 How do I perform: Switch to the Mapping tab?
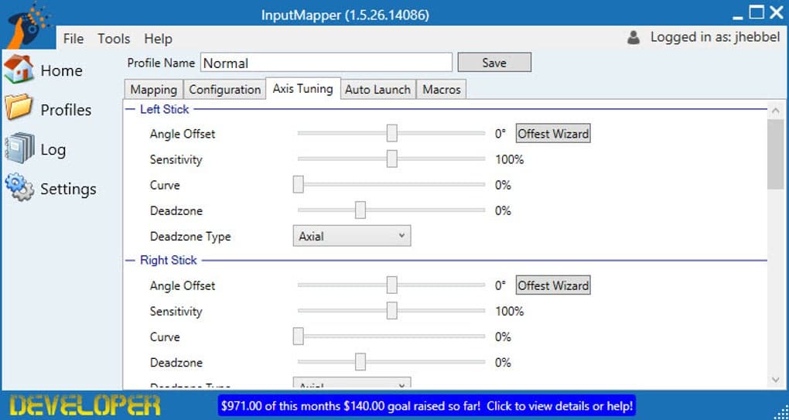pyautogui.click(x=153, y=90)
